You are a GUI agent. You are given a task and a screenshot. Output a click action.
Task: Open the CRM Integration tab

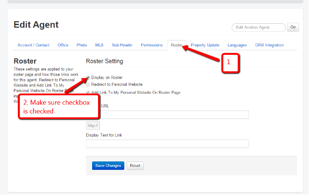pyautogui.click(x=269, y=45)
